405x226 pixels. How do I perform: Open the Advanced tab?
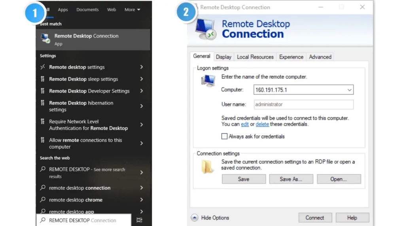320,57
